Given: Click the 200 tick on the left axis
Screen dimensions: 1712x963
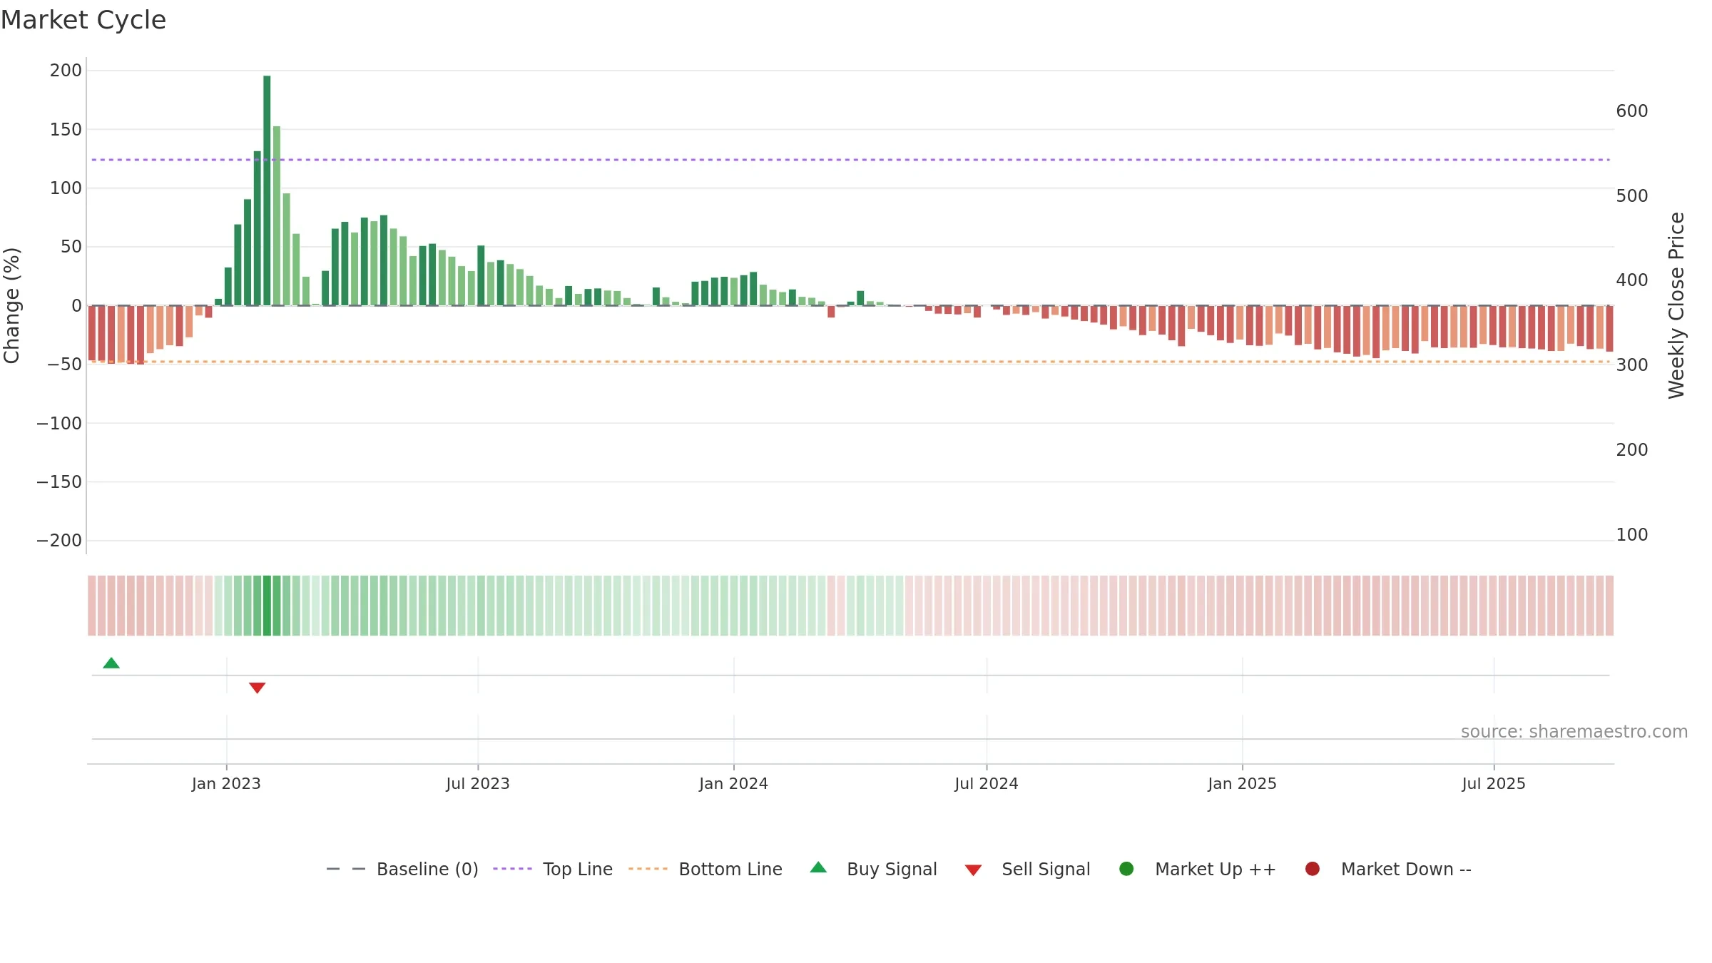Looking at the screenshot, I should pyautogui.click(x=66, y=71).
